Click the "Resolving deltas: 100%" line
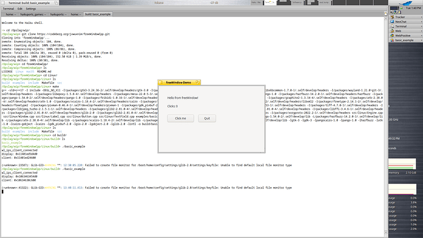This screenshot has height=238, width=423. (30, 61)
